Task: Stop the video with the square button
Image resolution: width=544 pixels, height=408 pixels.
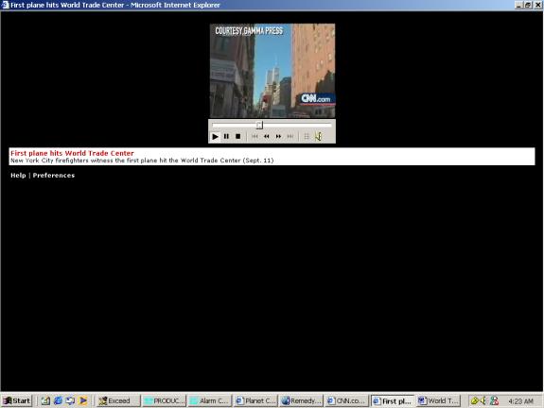Action: (238, 136)
